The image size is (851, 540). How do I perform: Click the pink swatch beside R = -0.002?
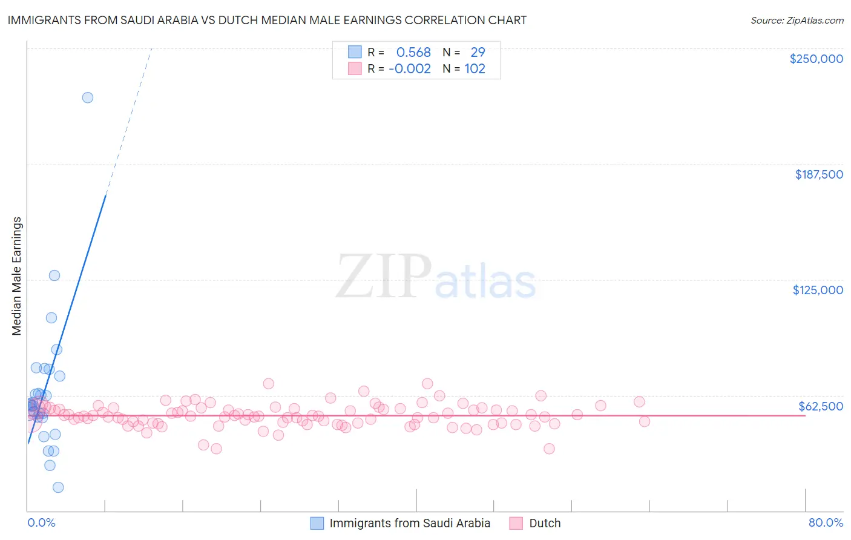pos(354,68)
